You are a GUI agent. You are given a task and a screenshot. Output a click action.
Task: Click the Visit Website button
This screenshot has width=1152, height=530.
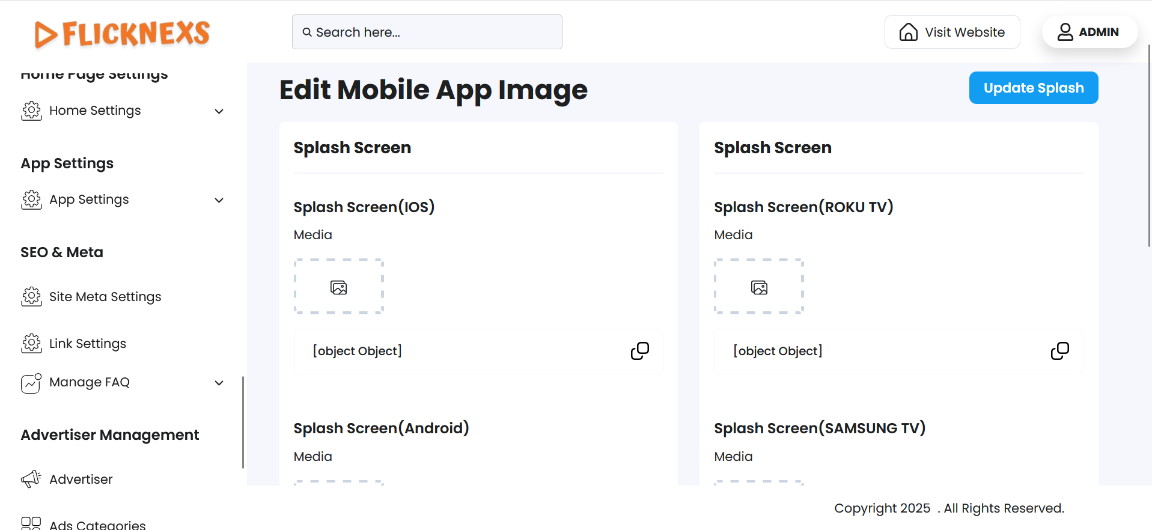[x=952, y=32]
